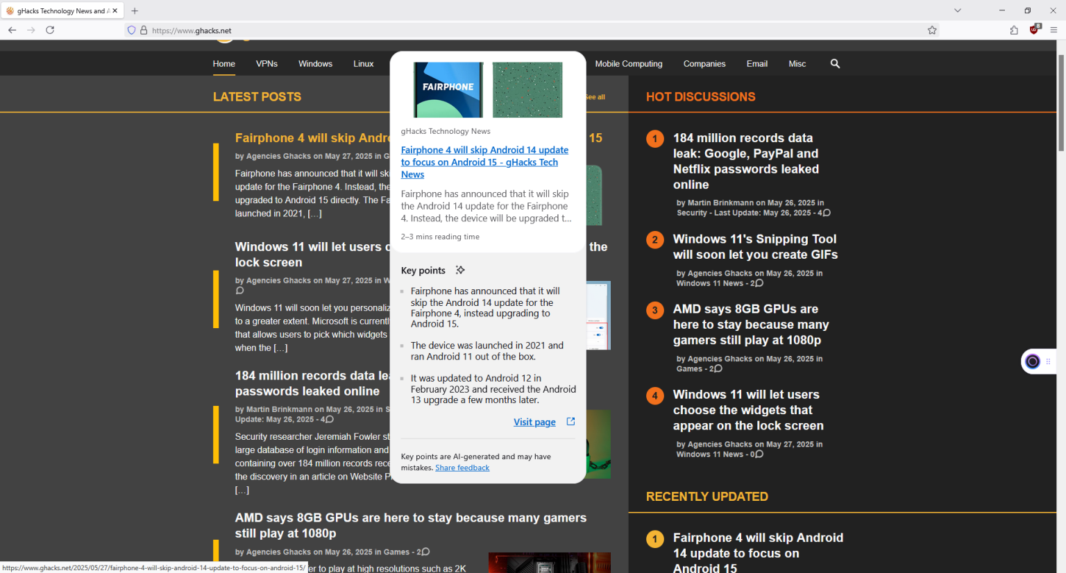The width and height of the screenshot is (1066, 573).
Task: Click the Visit page link
Action: pyautogui.click(x=534, y=421)
